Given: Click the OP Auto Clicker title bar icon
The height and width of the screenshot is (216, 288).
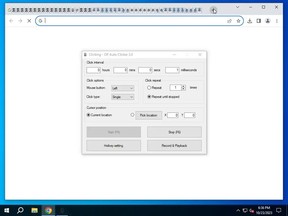Looking at the screenshot, I should click(x=85, y=55).
